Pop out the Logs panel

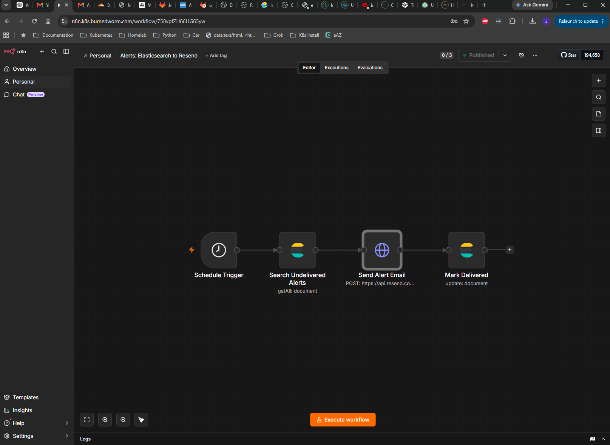point(593,439)
